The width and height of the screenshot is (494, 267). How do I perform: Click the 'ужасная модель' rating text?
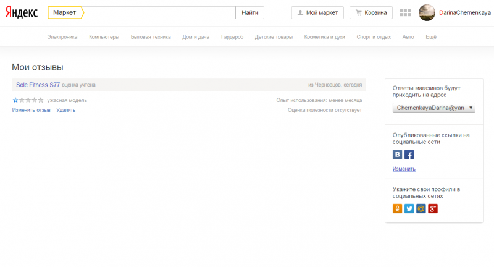(x=67, y=100)
